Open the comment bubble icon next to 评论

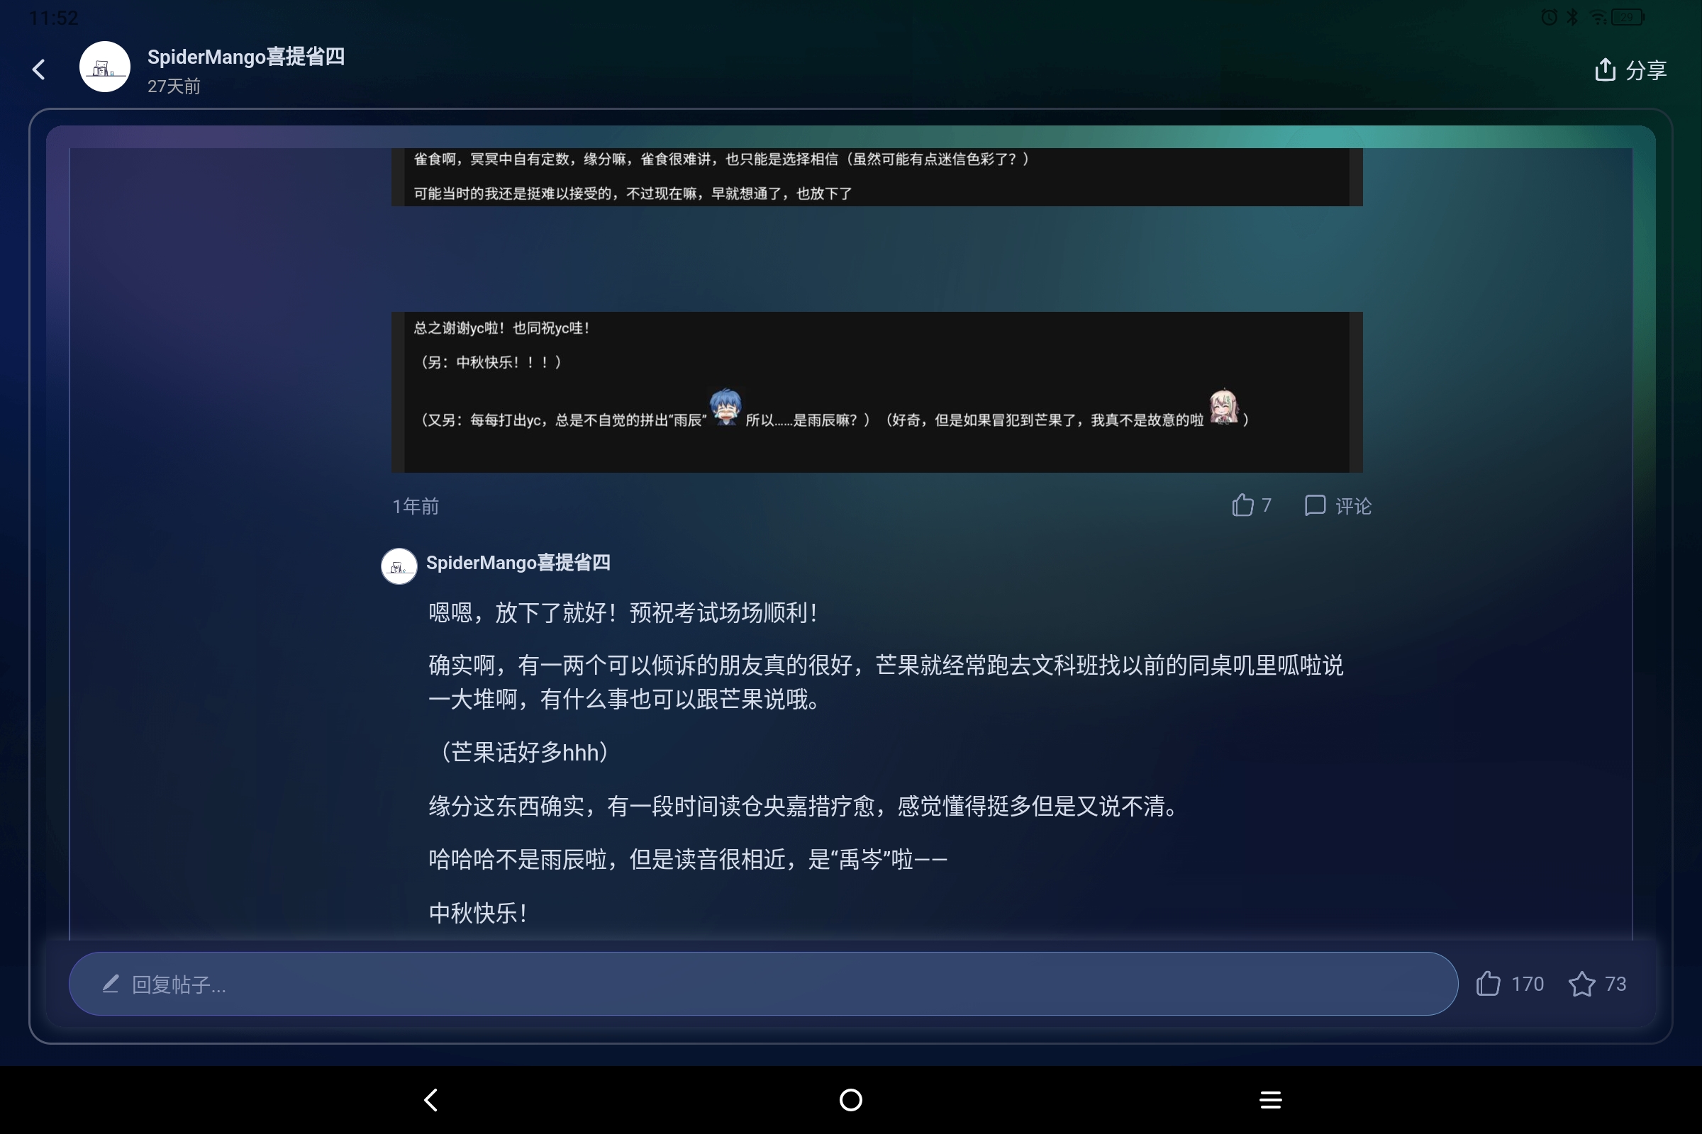(x=1314, y=505)
